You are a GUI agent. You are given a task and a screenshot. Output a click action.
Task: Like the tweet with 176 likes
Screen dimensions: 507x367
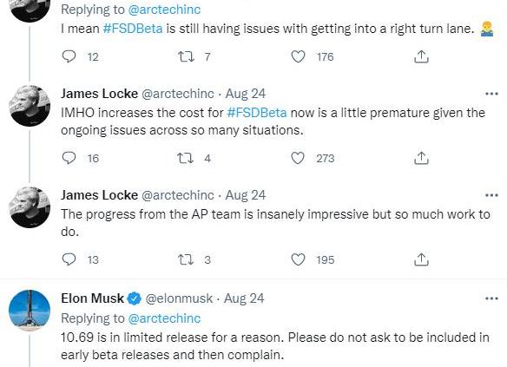[x=298, y=56]
